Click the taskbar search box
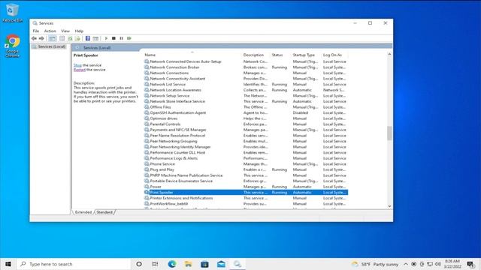The height and width of the screenshot is (270, 481). 74,264
